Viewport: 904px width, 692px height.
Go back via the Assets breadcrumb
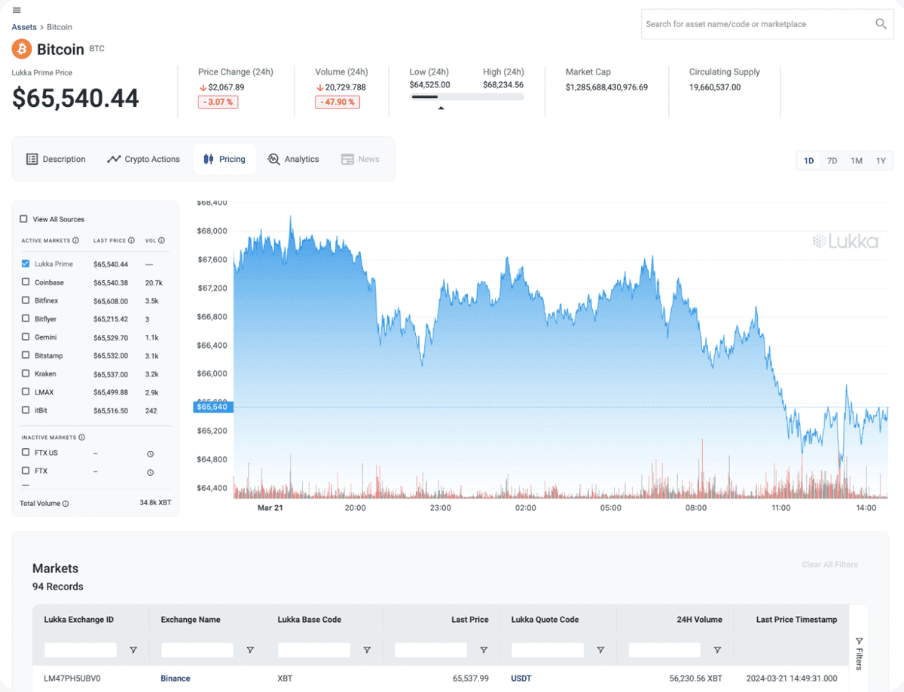pos(23,26)
